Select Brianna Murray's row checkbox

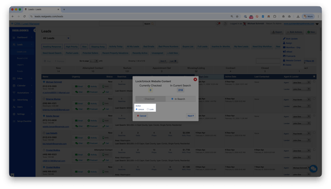[314, 98]
